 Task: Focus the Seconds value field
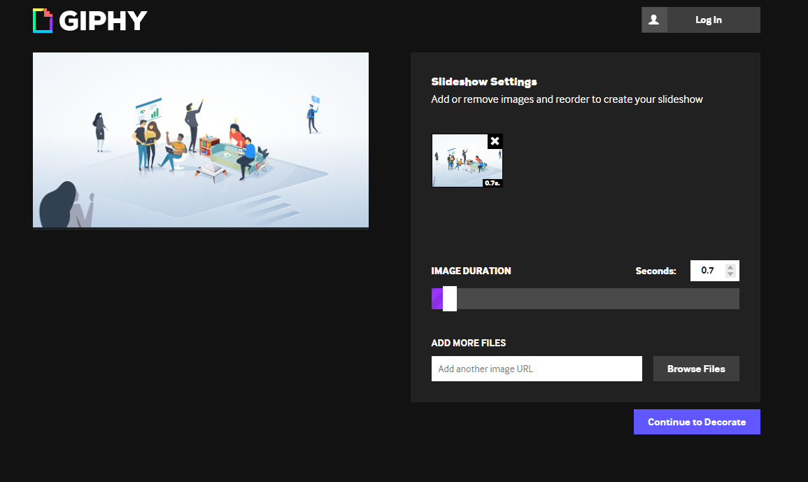point(707,271)
